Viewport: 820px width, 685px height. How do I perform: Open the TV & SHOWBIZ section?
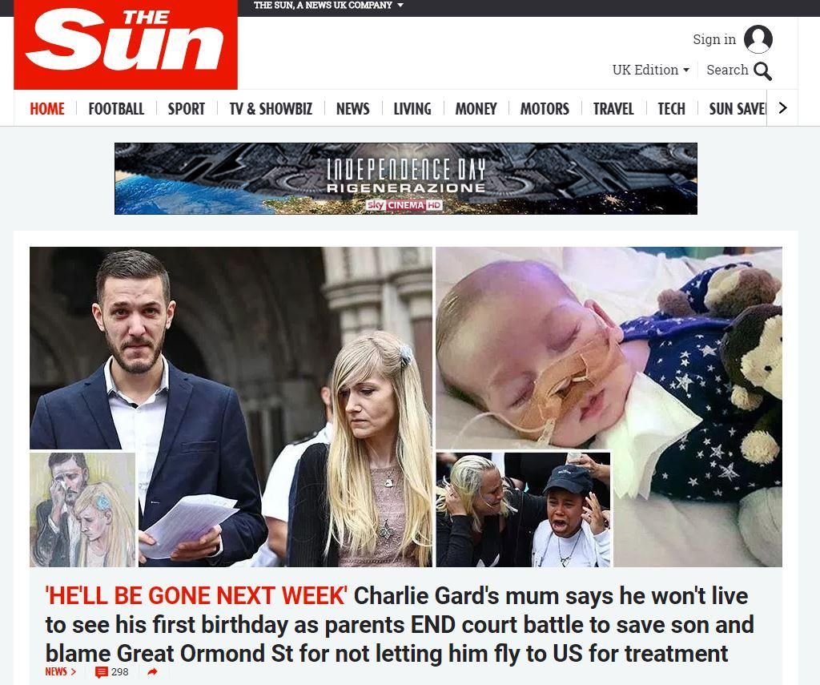tap(271, 109)
